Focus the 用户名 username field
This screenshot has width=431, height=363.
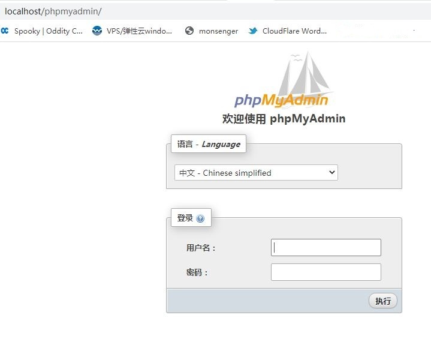point(325,247)
